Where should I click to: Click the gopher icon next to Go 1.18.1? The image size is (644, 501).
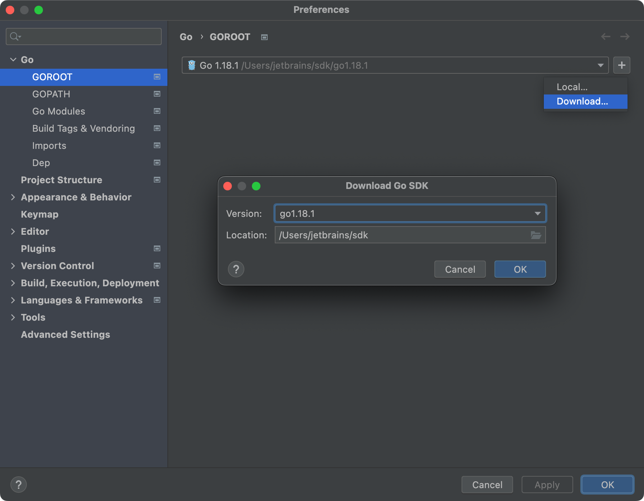[x=192, y=65]
